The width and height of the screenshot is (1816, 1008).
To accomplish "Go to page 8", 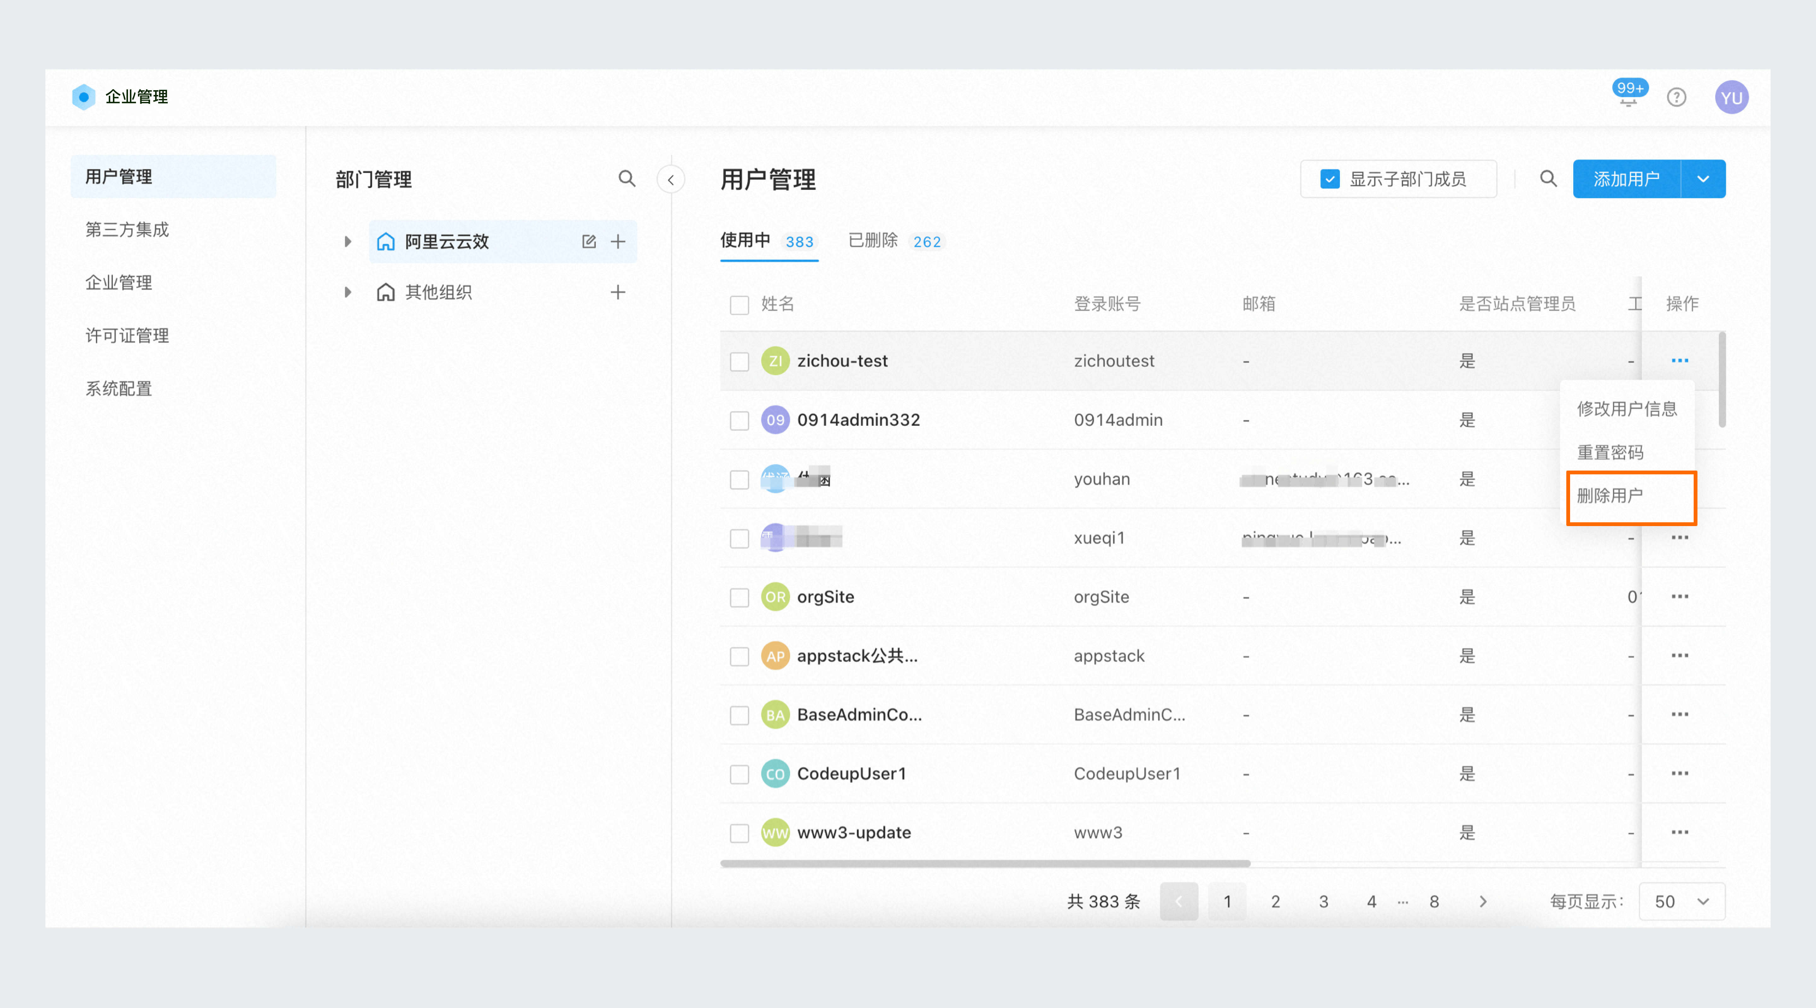I will click(1434, 901).
